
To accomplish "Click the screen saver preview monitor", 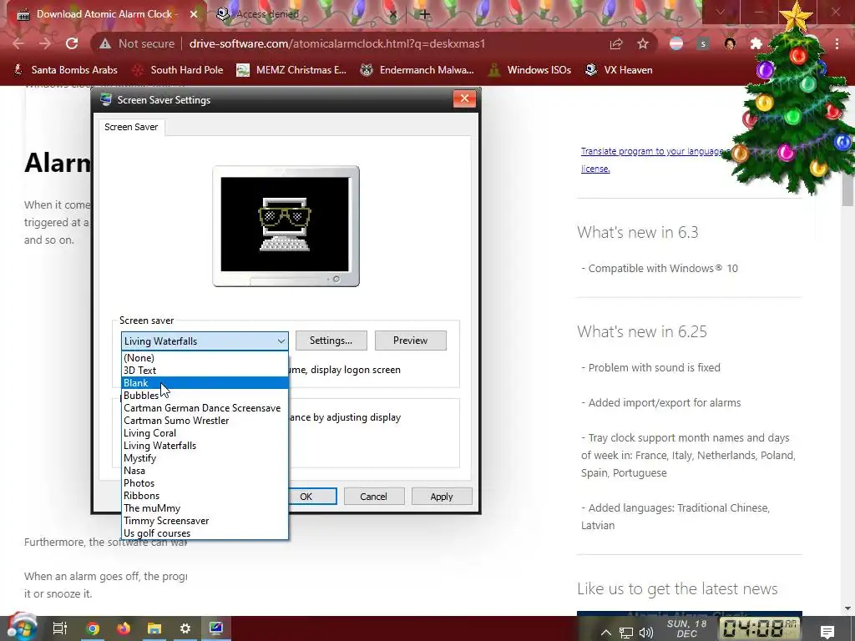I will 286,226.
